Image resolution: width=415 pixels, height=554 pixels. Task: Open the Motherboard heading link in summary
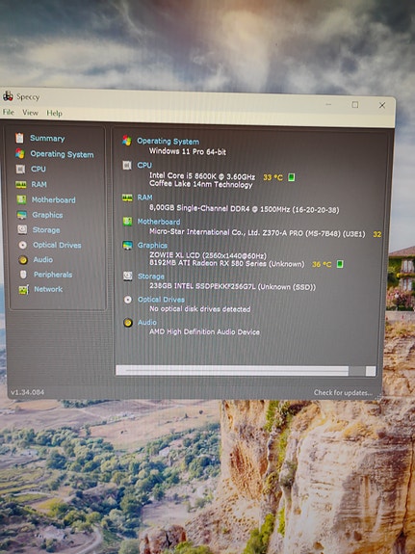tap(159, 222)
